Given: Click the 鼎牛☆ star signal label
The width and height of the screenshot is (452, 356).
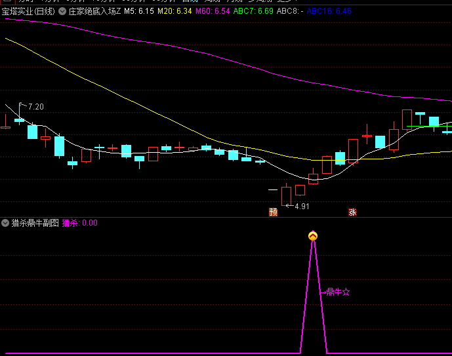Looking at the screenshot, I should pyautogui.click(x=337, y=292).
